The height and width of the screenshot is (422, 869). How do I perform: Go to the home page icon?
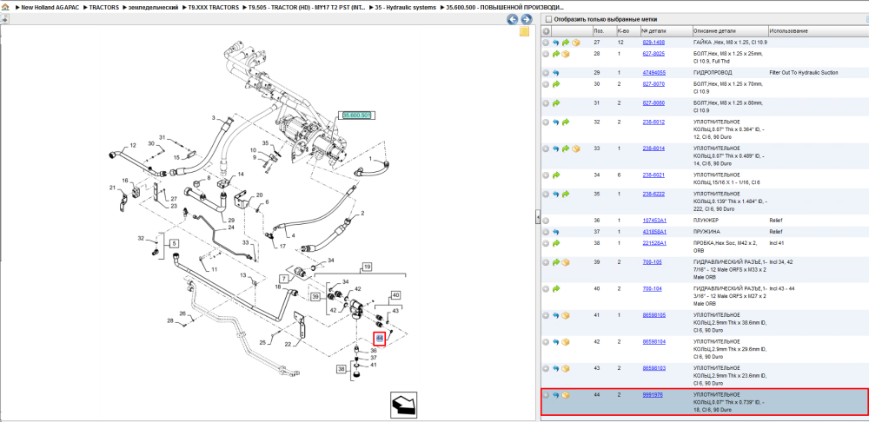click(x=5, y=8)
